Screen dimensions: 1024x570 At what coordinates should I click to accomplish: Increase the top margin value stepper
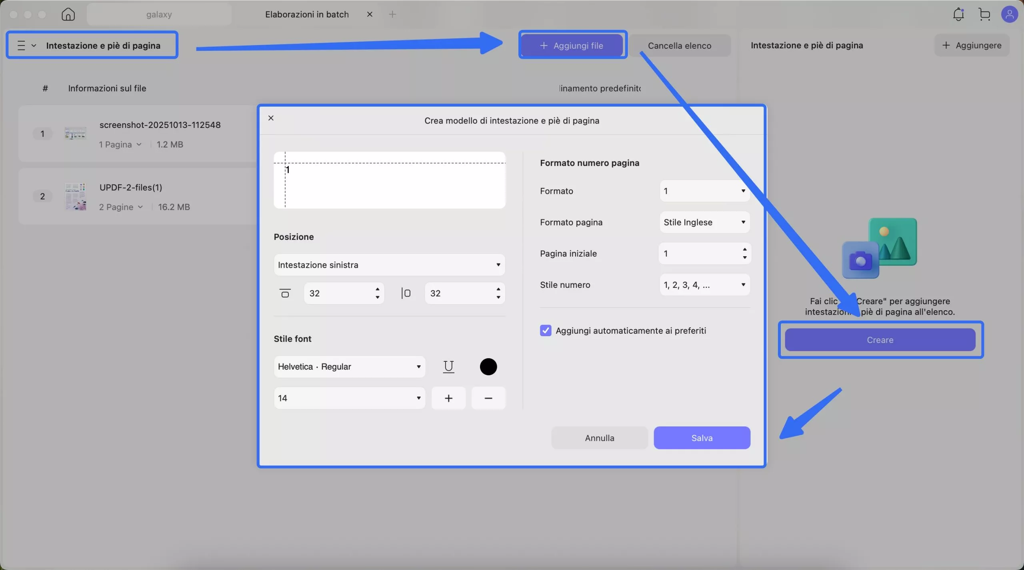tap(377, 289)
